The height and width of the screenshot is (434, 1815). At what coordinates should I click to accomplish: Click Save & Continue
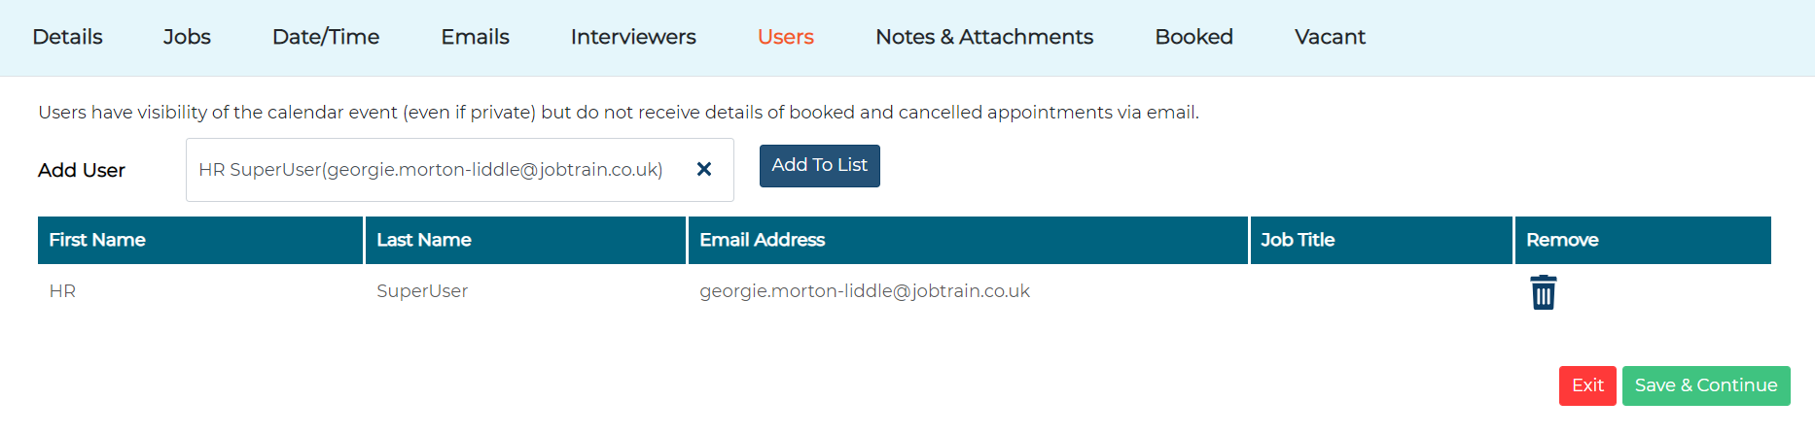[x=1706, y=385]
